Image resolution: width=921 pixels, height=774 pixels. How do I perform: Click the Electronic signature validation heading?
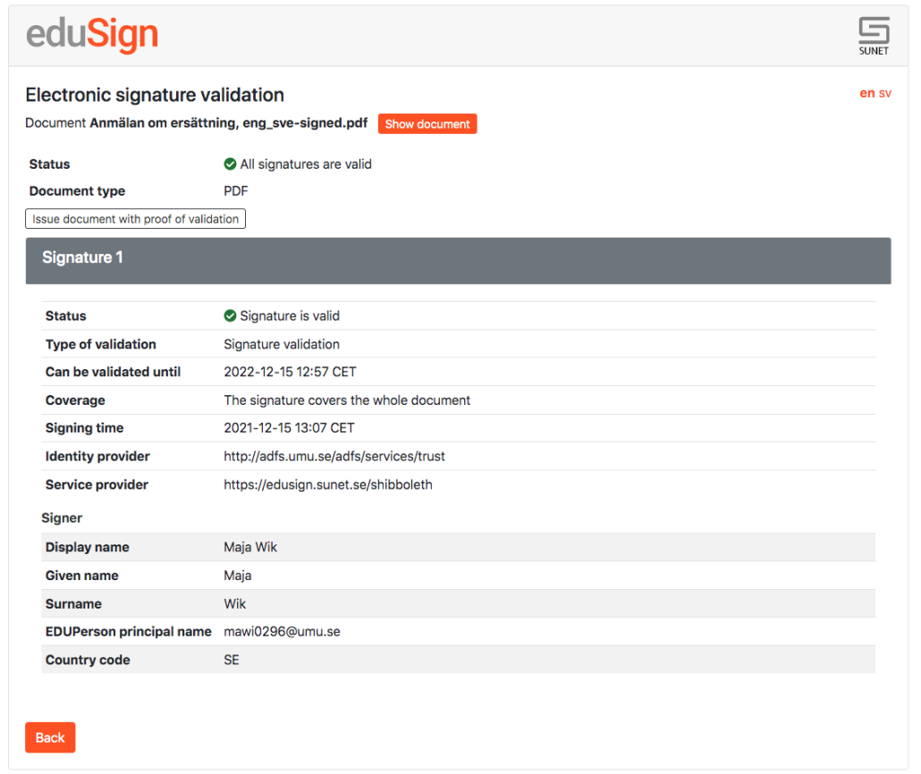tap(155, 95)
